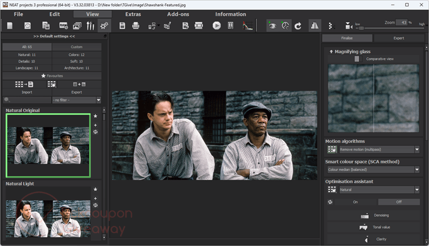The height and width of the screenshot is (246, 429).
Task: Toggle the eye real-time preview icon
Action: (272, 26)
